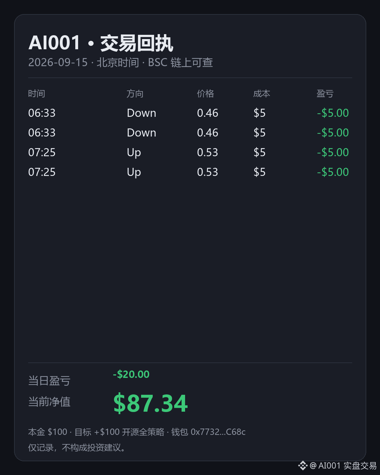Image resolution: width=380 pixels, height=475 pixels.
Task: Click the $87.34 net value figure
Action: pyautogui.click(x=151, y=403)
